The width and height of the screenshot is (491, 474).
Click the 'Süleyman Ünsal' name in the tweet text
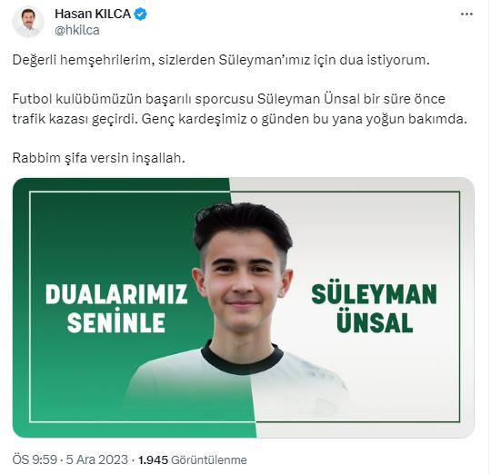308,99
